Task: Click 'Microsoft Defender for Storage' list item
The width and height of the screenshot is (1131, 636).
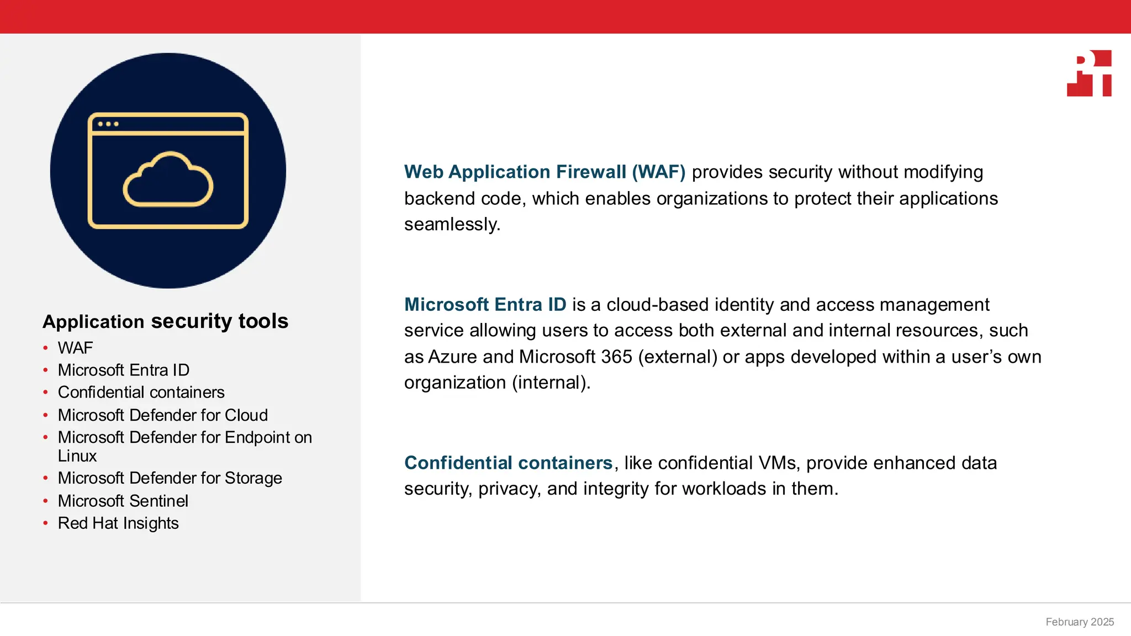Action: point(170,478)
